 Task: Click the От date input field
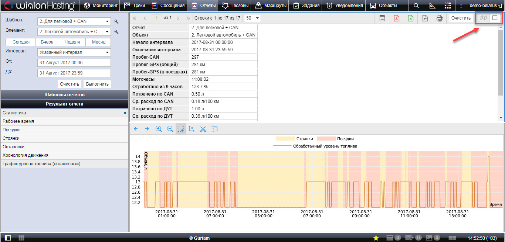[74, 63]
